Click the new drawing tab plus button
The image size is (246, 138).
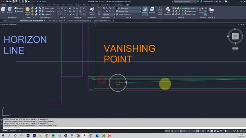coord(113,21)
